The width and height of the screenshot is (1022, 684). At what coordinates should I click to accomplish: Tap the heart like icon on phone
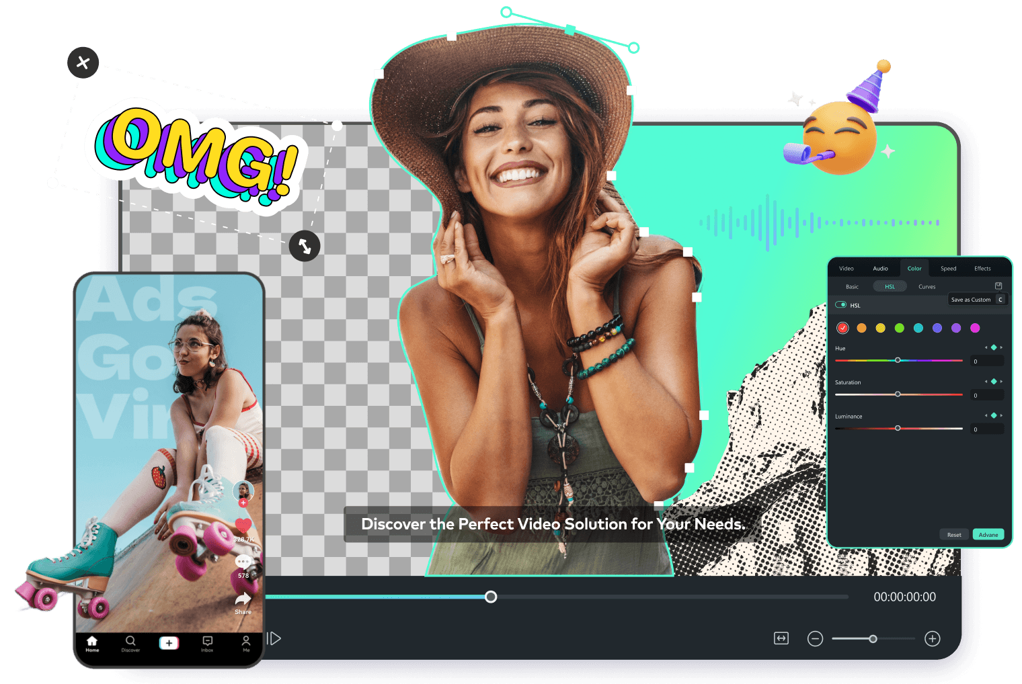coord(243,526)
